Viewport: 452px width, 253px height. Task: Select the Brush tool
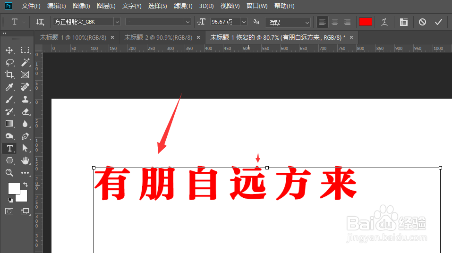click(x=9, y=100)
